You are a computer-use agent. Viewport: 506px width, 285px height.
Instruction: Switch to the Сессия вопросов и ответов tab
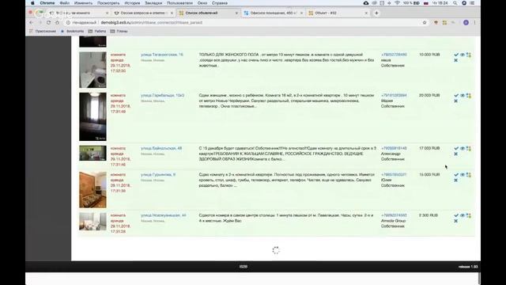tap(143, 13)
